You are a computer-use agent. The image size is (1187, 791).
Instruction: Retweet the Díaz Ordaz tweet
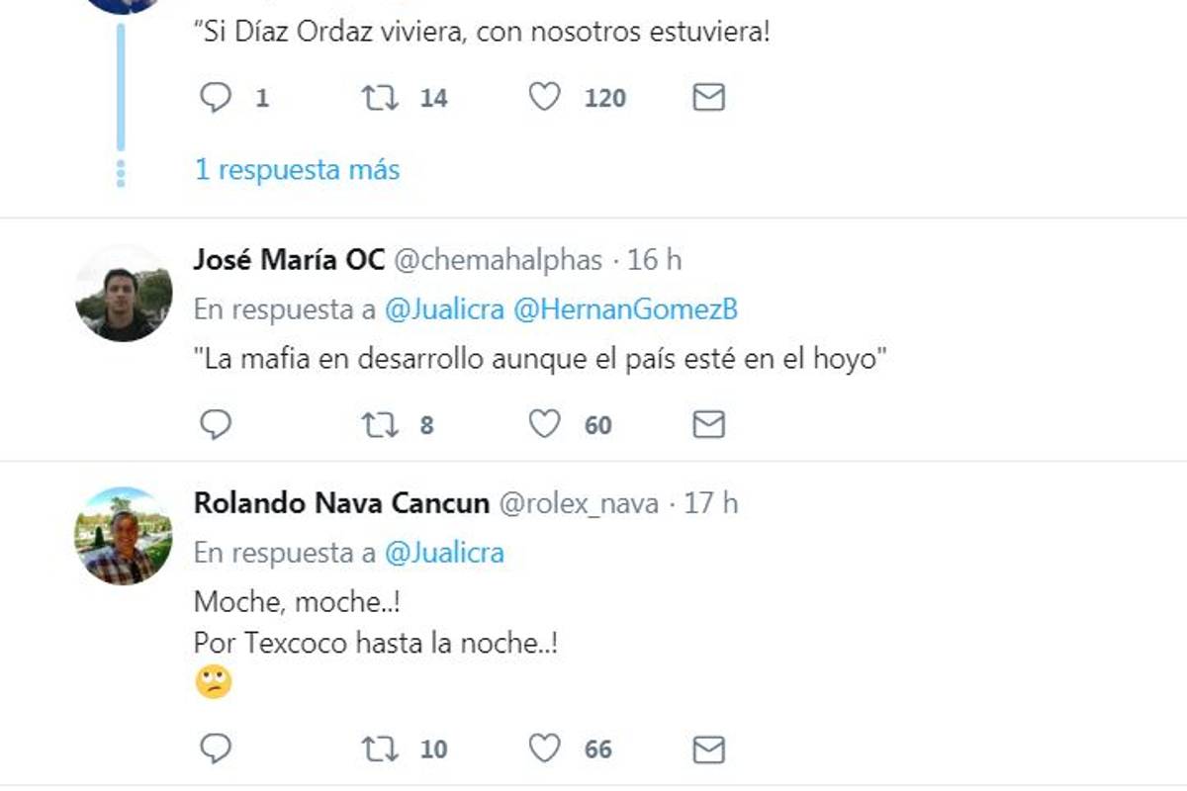click(380, 97)
